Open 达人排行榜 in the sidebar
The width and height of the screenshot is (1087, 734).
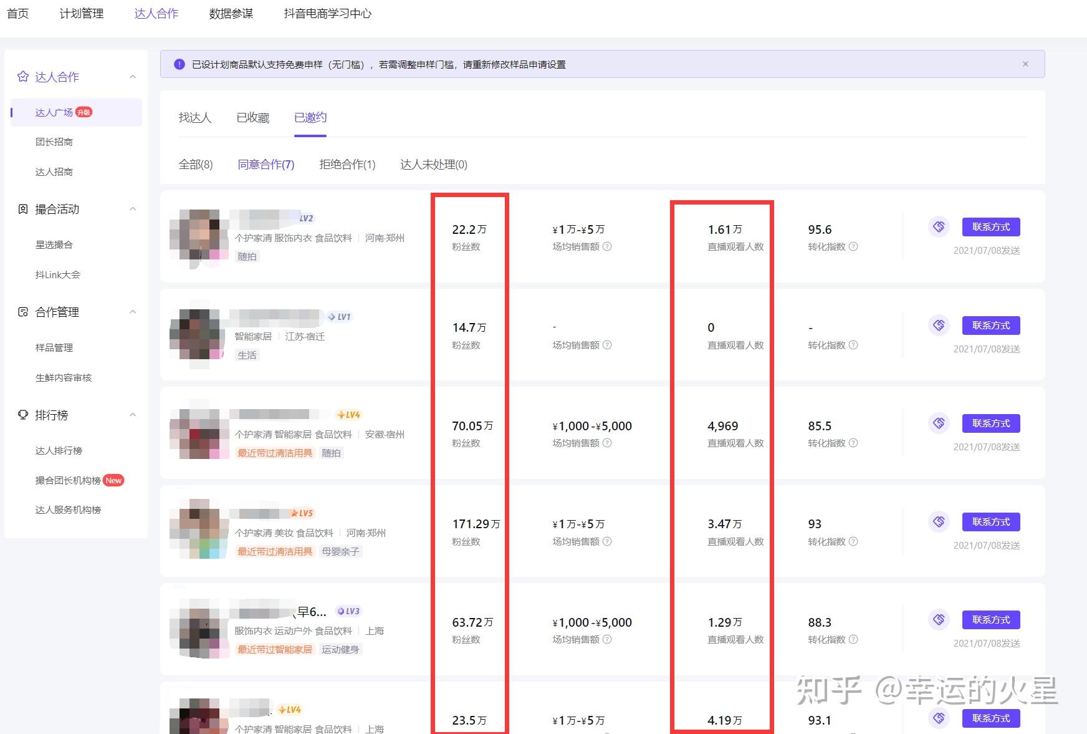click(59, 450)
